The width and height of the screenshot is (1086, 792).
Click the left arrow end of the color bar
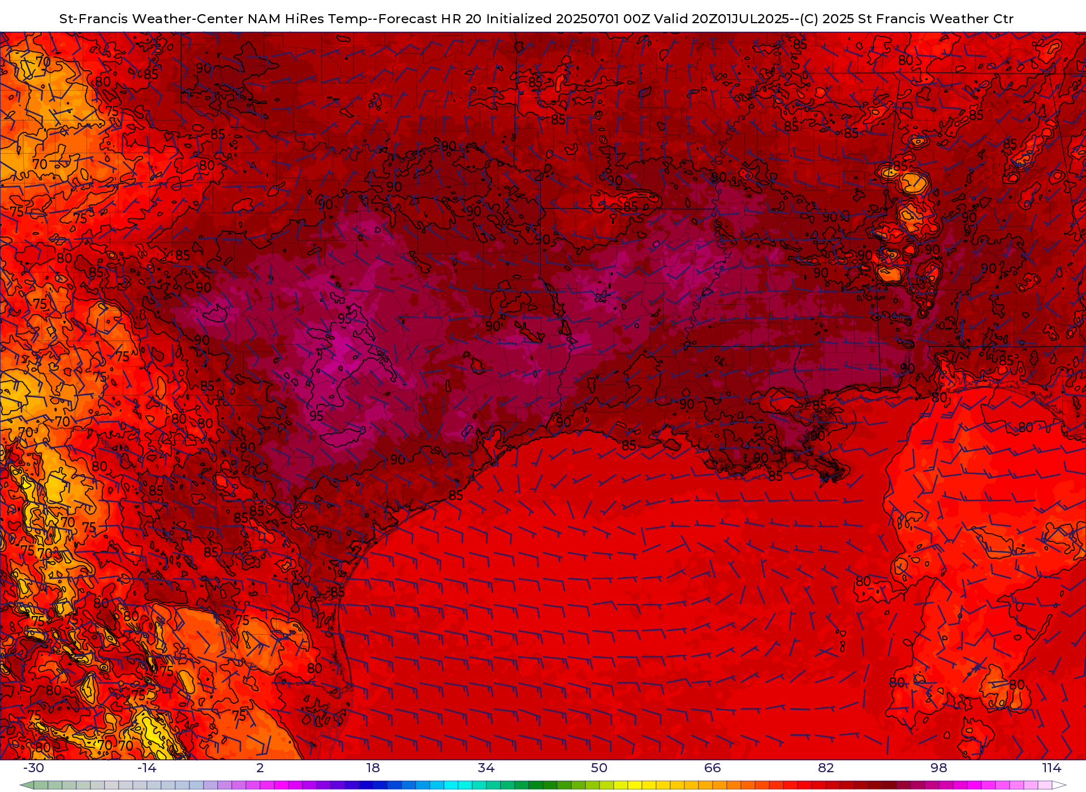click(27, 785)
